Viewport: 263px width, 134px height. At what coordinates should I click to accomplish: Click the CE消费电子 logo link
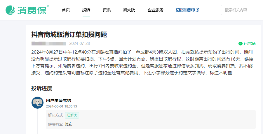pos(188,10)
